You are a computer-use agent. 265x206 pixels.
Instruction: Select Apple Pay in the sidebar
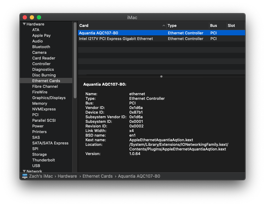[x=41, y=35]
